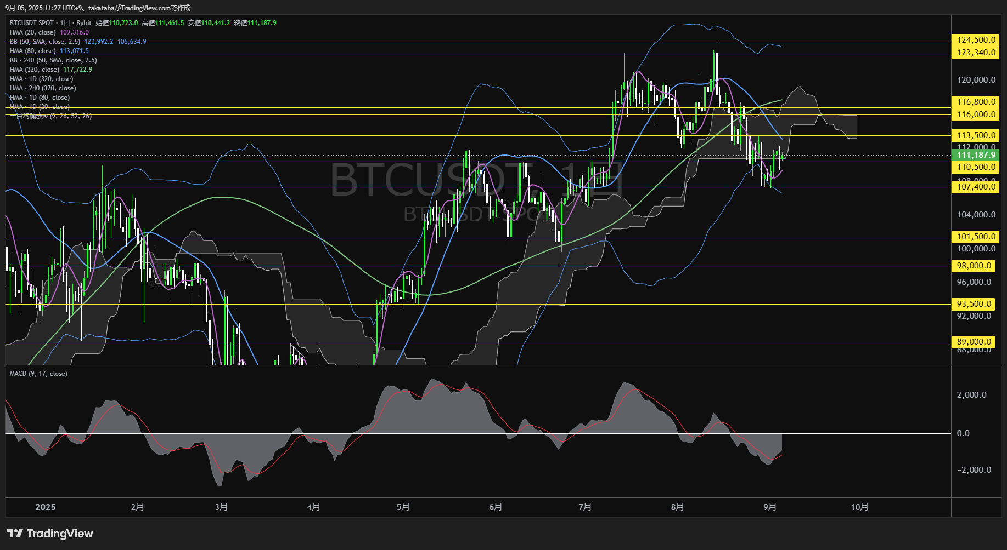Click the 104,000.0 price axis value
Image resolution: width=1007 pixels, height=550 pixels.
click(x=976, y=215)
